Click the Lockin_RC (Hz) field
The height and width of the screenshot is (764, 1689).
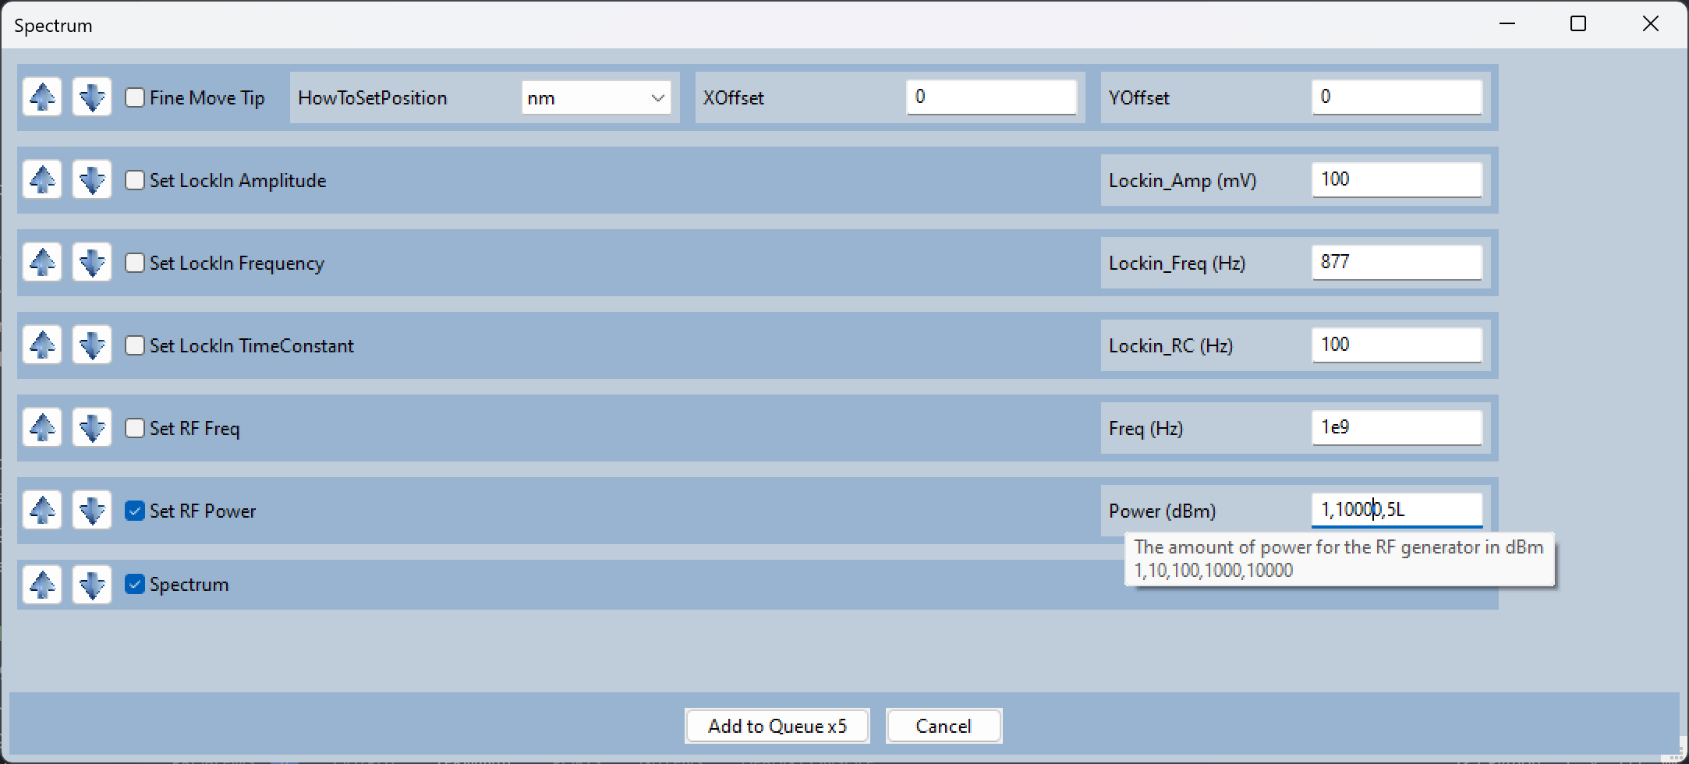(1397, 345)
